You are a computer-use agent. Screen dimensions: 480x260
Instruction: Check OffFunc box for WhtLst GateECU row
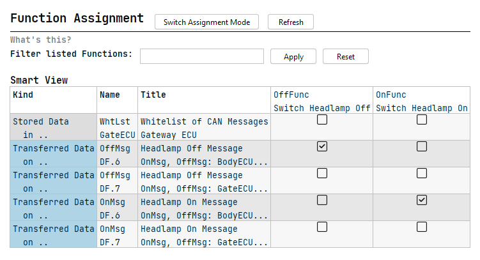coord(322,119)
